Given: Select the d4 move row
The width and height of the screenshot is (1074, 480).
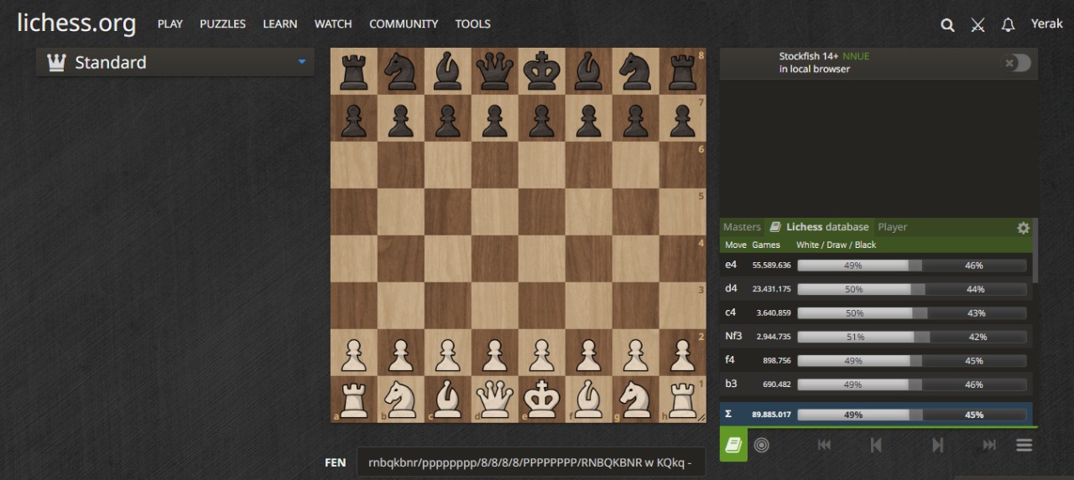Looking at the screenshot, I should click(x=876, y=289).
